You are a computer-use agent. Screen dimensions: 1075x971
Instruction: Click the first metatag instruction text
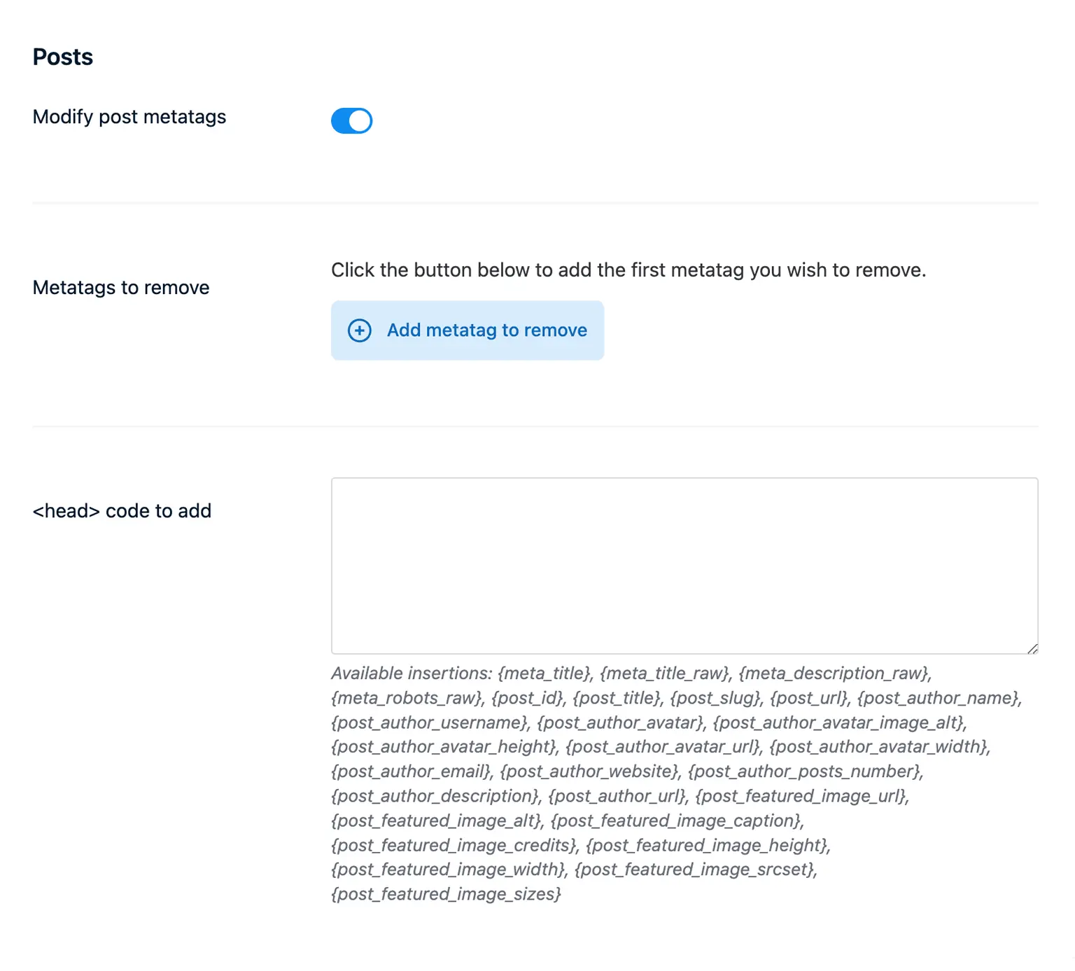[x=628, y=270]
